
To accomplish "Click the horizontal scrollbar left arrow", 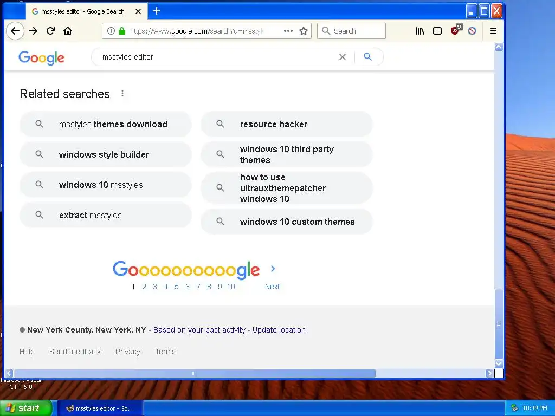I will pos(9,373).
